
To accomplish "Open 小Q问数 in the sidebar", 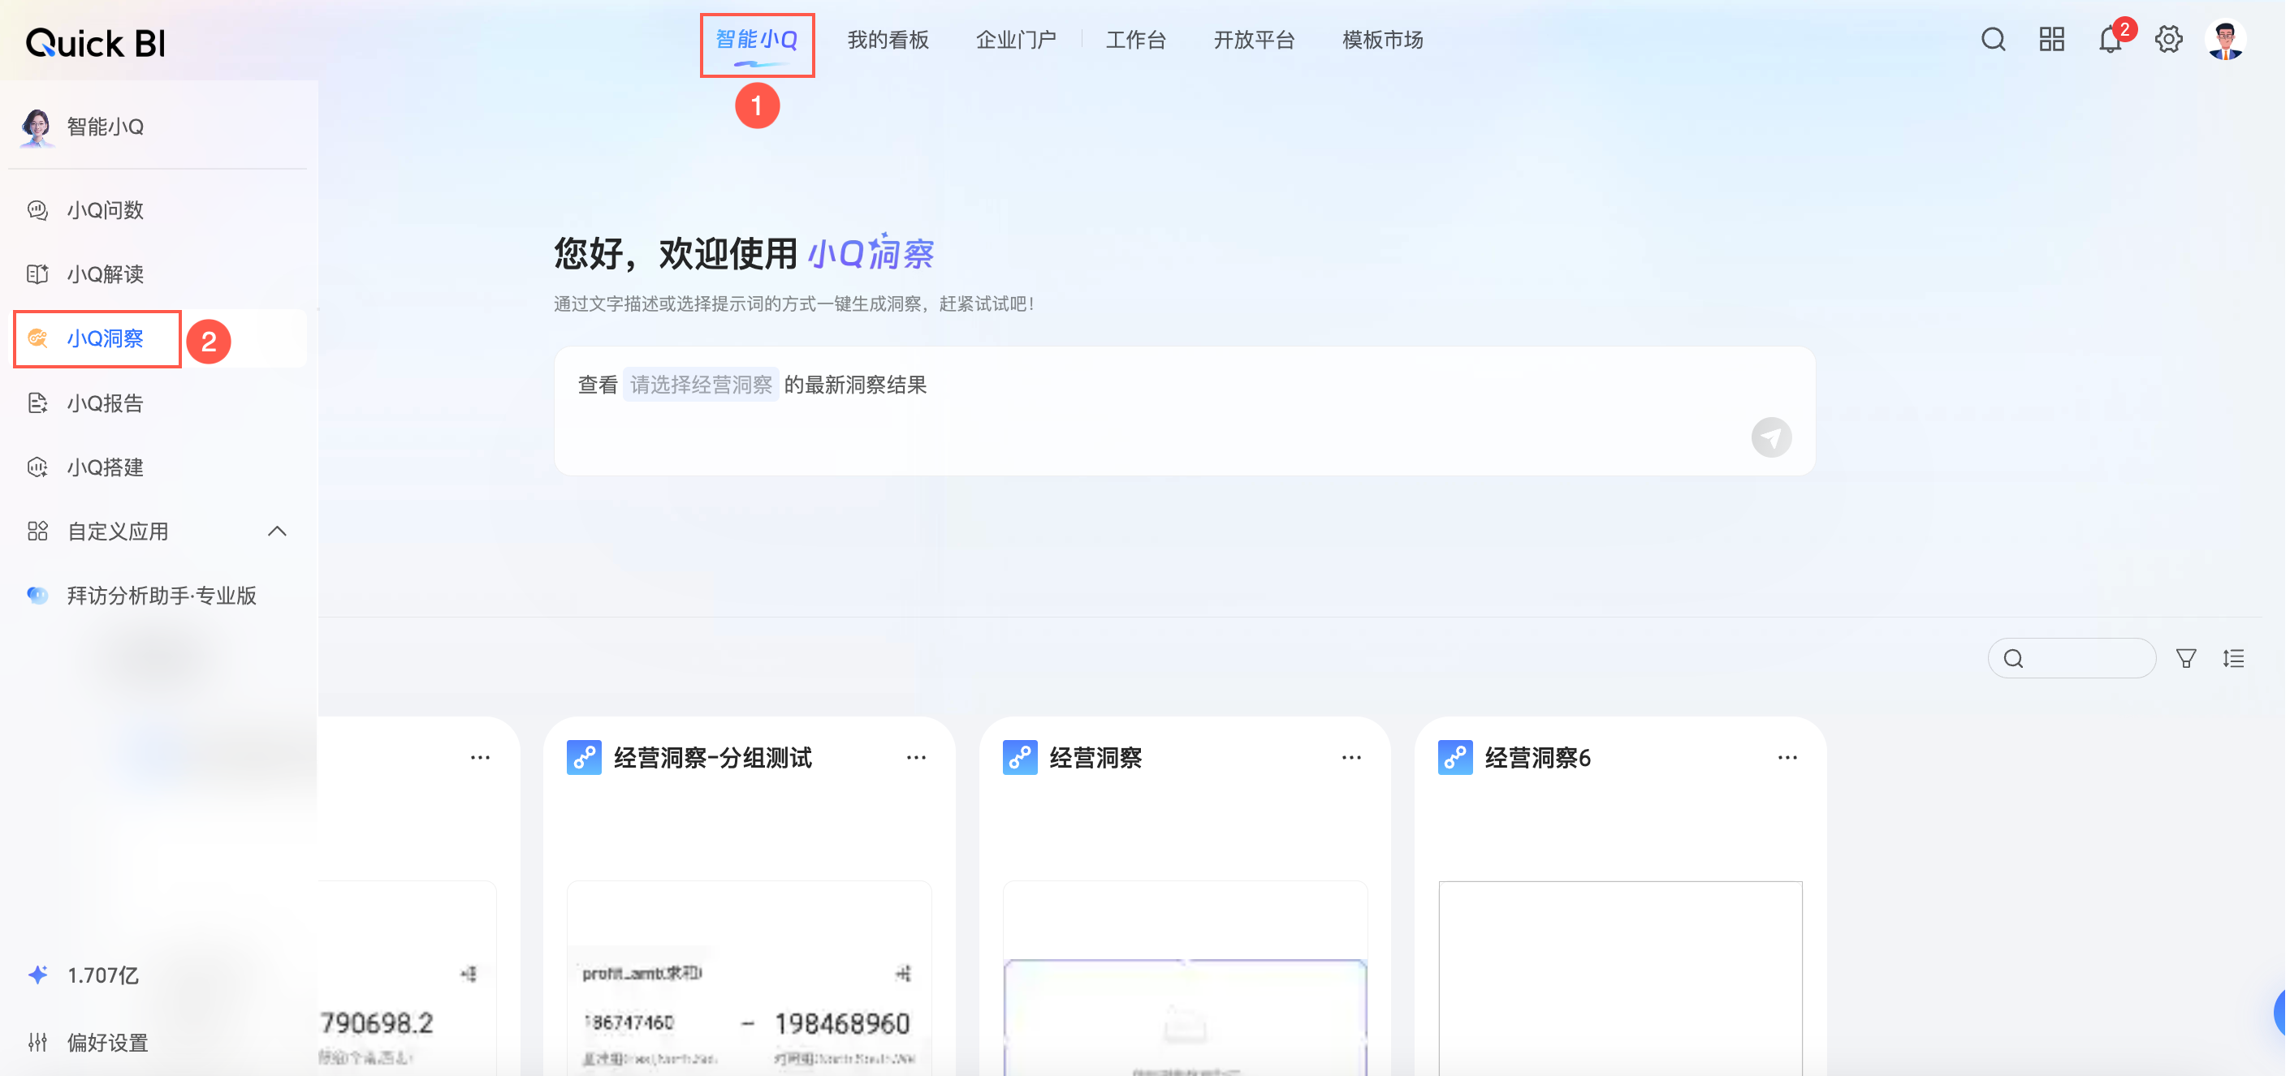I will click(105, 209).
